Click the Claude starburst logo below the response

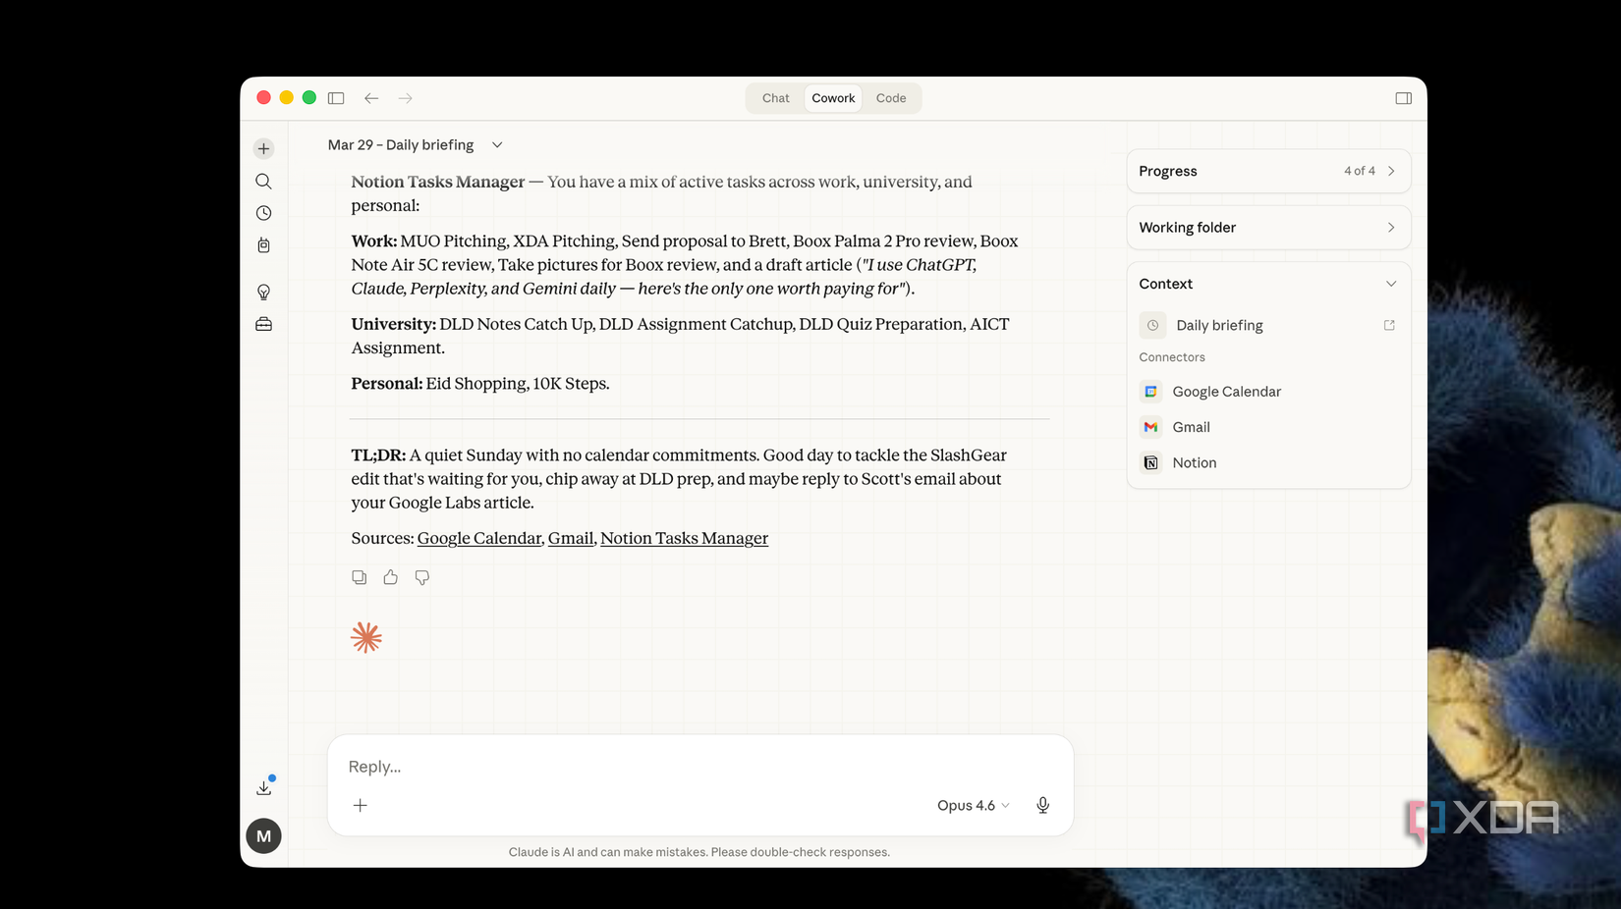click(x=366, y=638)
